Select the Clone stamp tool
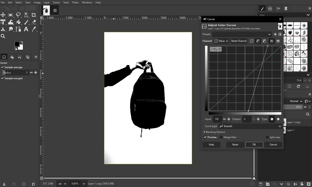The height and width of the screenshot is (187, 312). pos(3,29)
